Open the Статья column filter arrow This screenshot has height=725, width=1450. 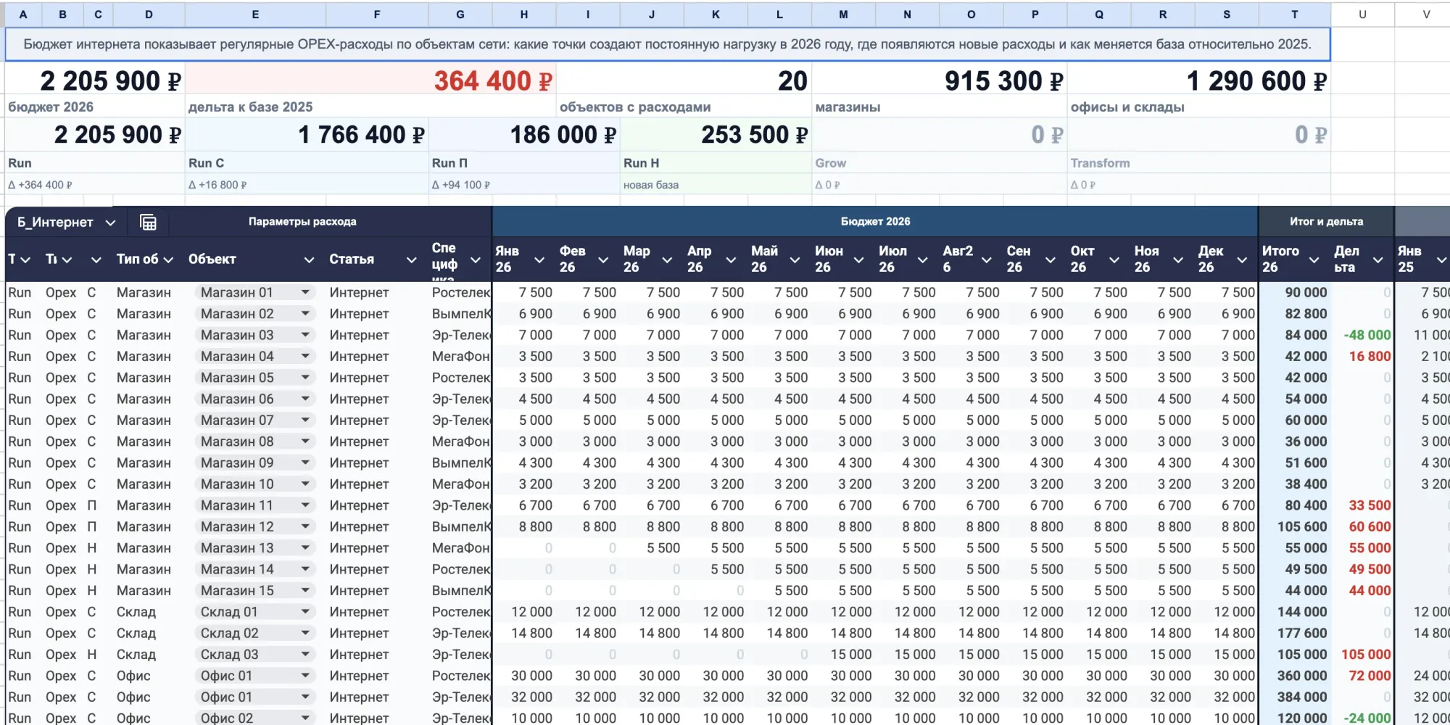pyautogui.click(x=411, y=260)
